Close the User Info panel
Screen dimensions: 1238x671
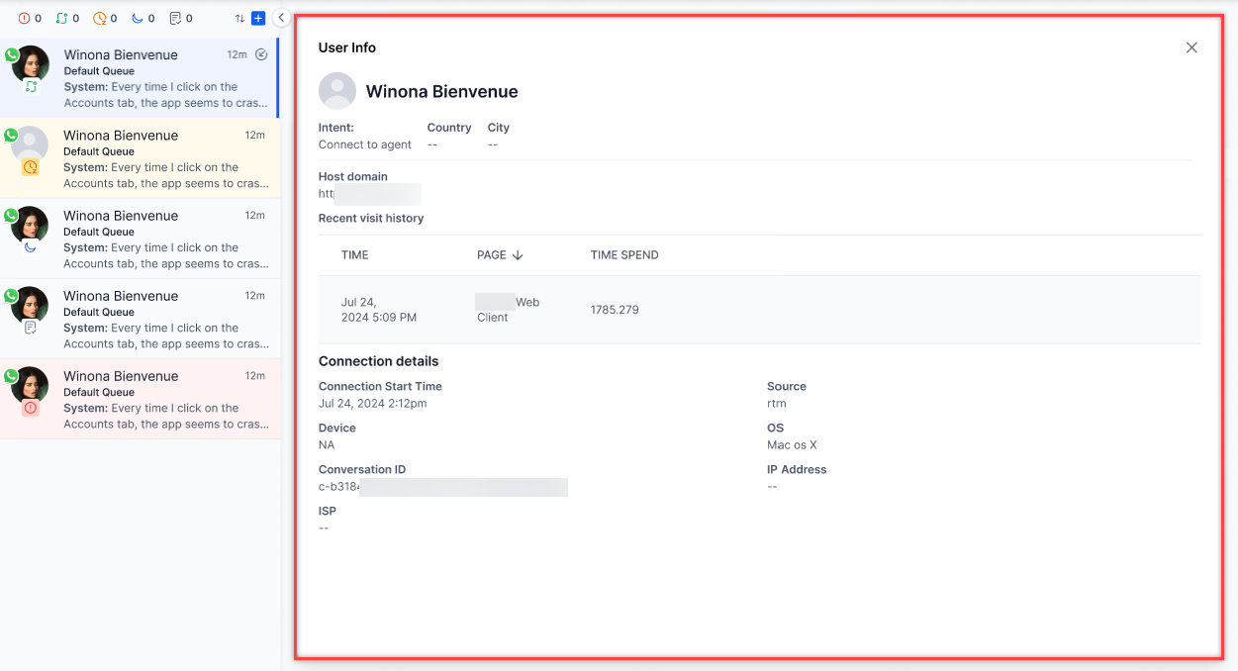click(1191, 48)
